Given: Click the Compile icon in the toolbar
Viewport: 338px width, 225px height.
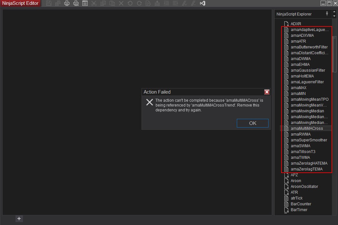Looking at the screenshot, I should [157, 3].
